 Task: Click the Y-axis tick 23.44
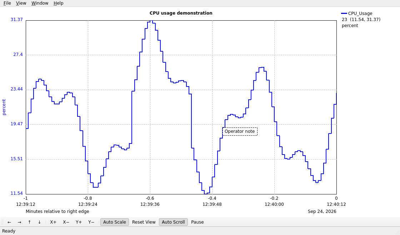click(x=16, y=89)
